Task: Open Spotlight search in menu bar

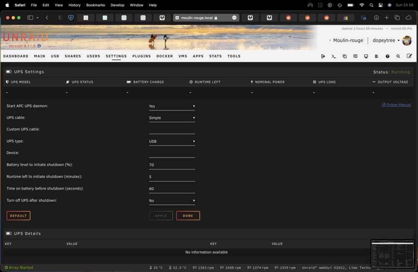Action: pos(371,5)
